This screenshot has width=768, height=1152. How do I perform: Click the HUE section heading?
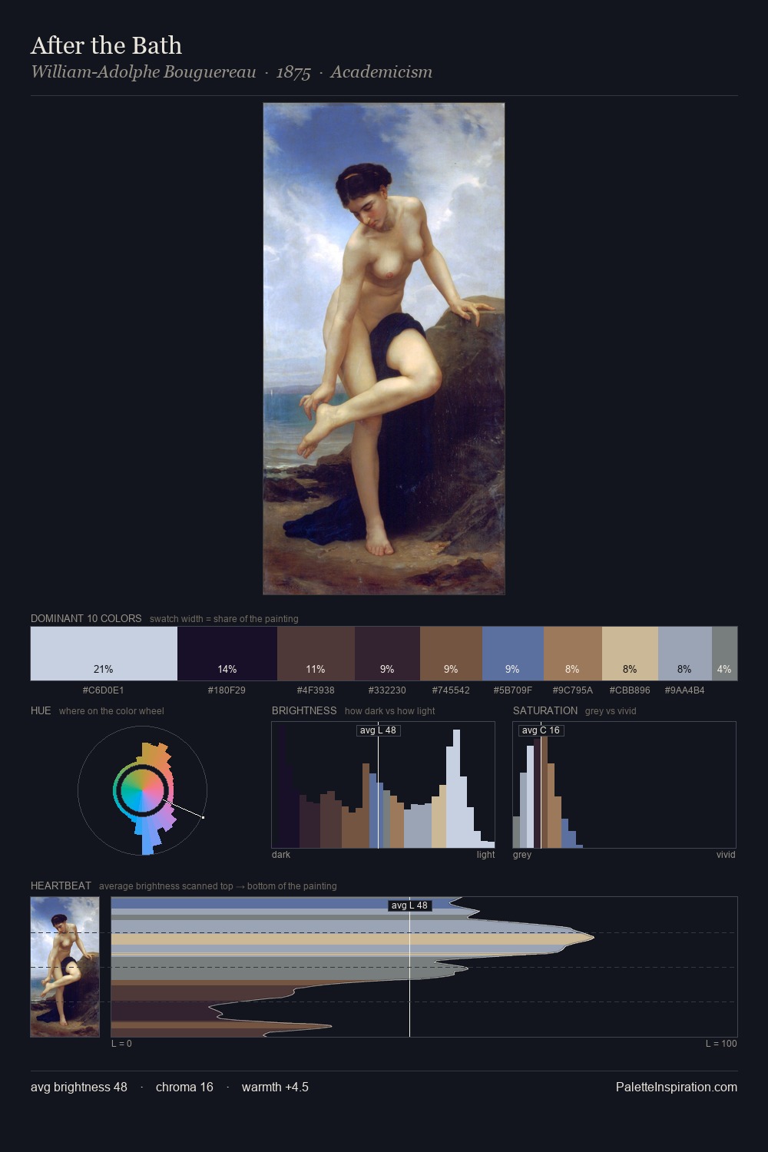[x=41, y=710]
